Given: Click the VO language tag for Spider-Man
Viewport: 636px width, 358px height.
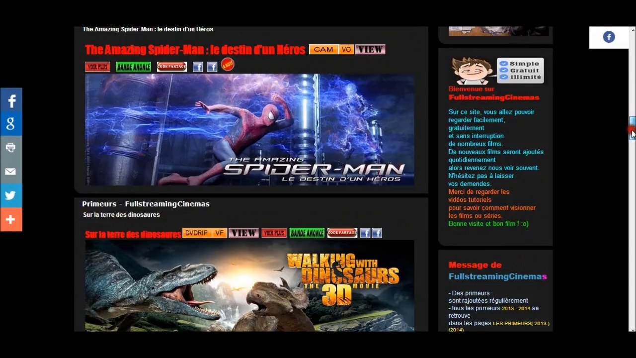Looking at the screenshot, I should tap(346, 49).
